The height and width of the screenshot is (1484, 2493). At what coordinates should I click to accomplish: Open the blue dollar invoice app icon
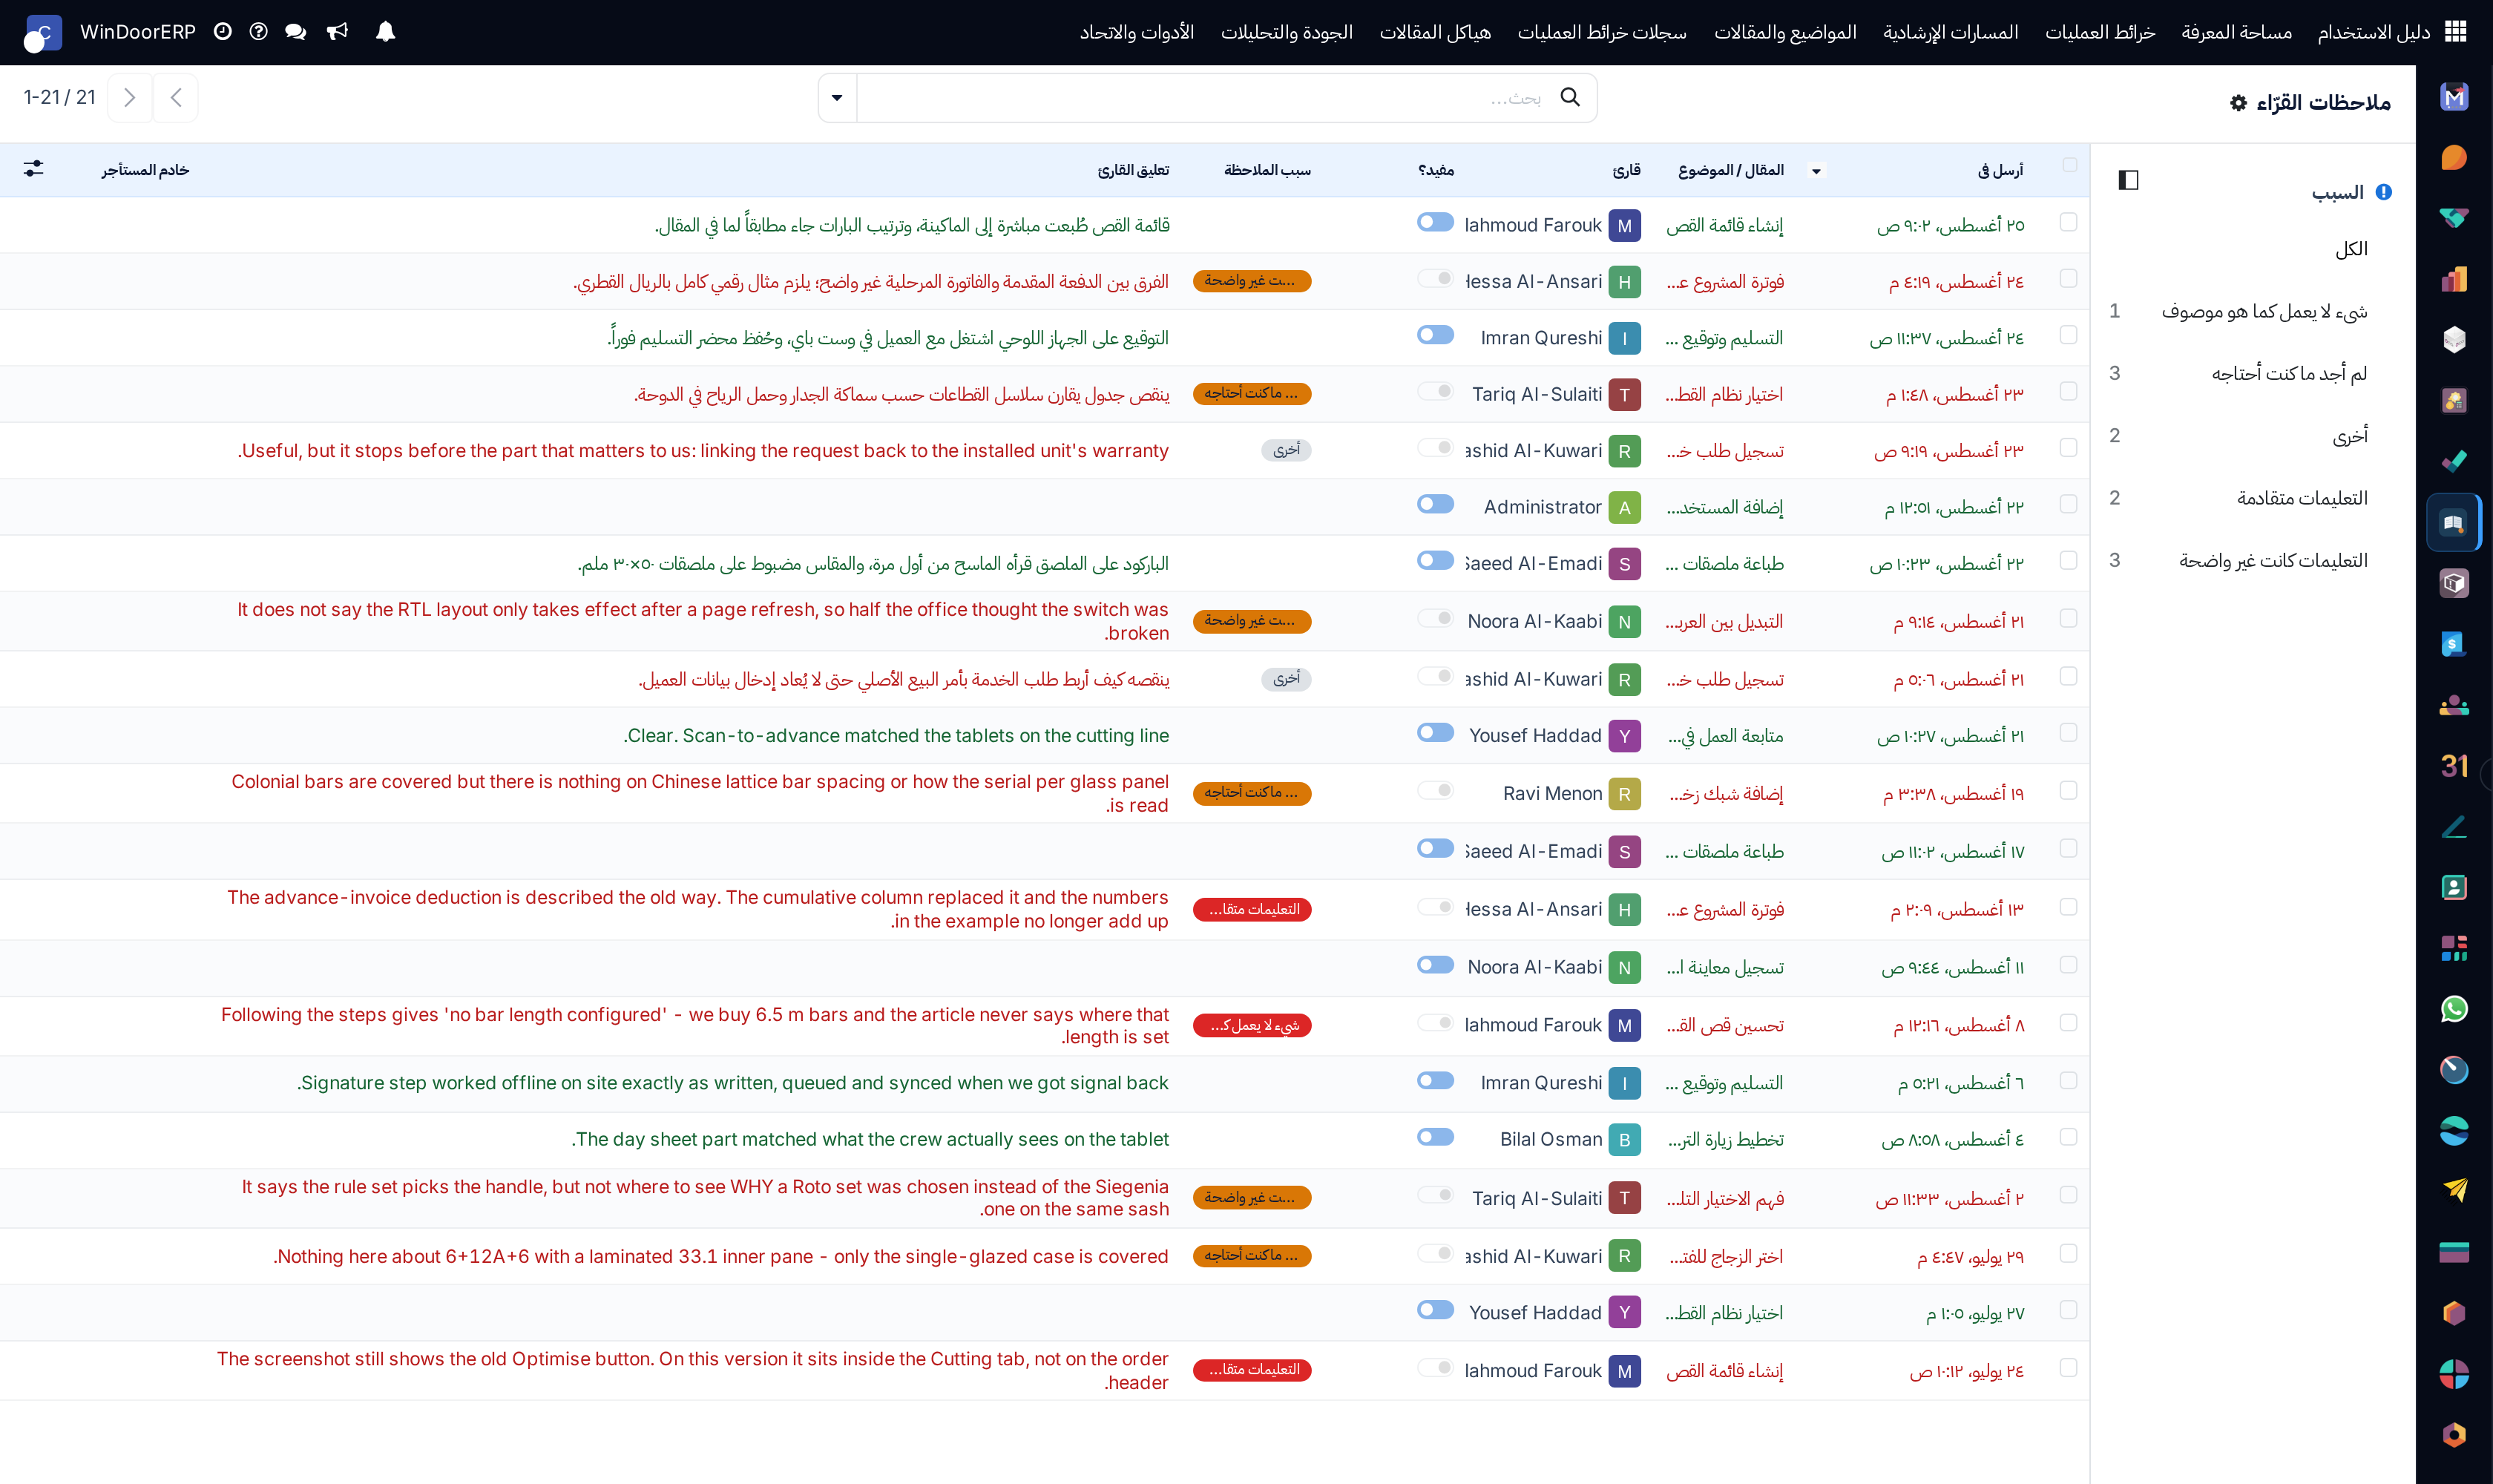(2454, 644)
